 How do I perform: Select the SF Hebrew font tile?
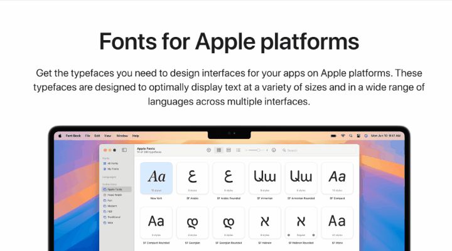click(x=265, y=223)
